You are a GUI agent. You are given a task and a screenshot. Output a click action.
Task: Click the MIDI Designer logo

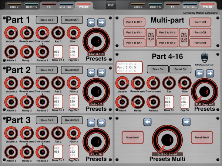(205, 59)
